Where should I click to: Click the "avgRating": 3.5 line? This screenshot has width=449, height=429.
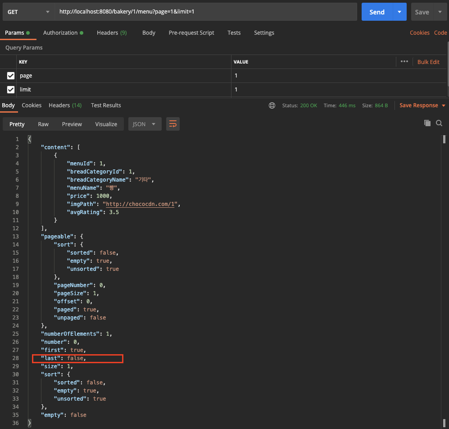click(x=93, y=212)
